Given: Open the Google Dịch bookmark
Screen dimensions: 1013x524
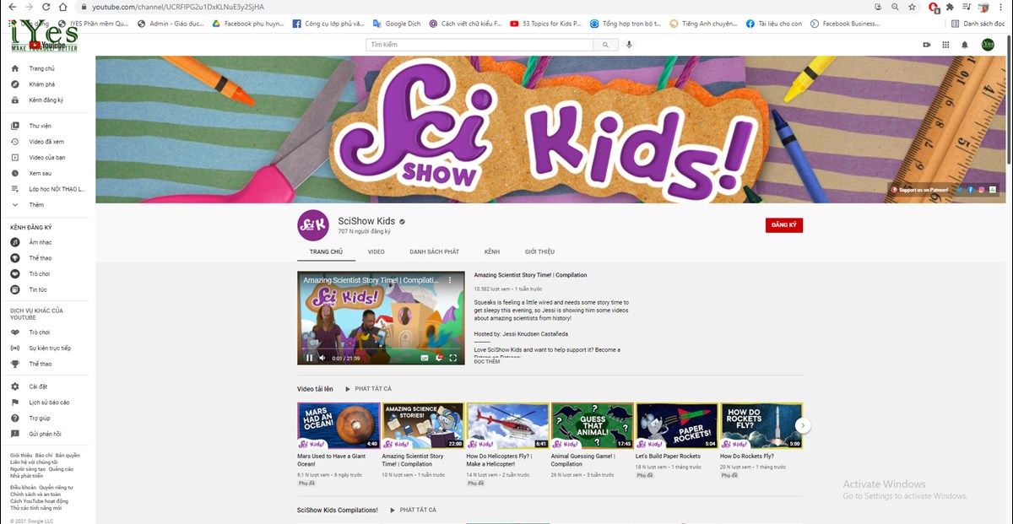Looking at the screenshot, I should tap(397, 24).
